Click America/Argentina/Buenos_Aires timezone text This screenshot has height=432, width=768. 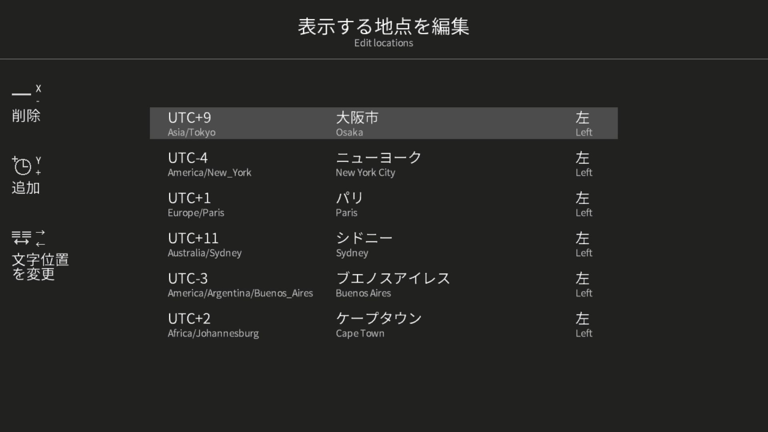click(240, 293)
